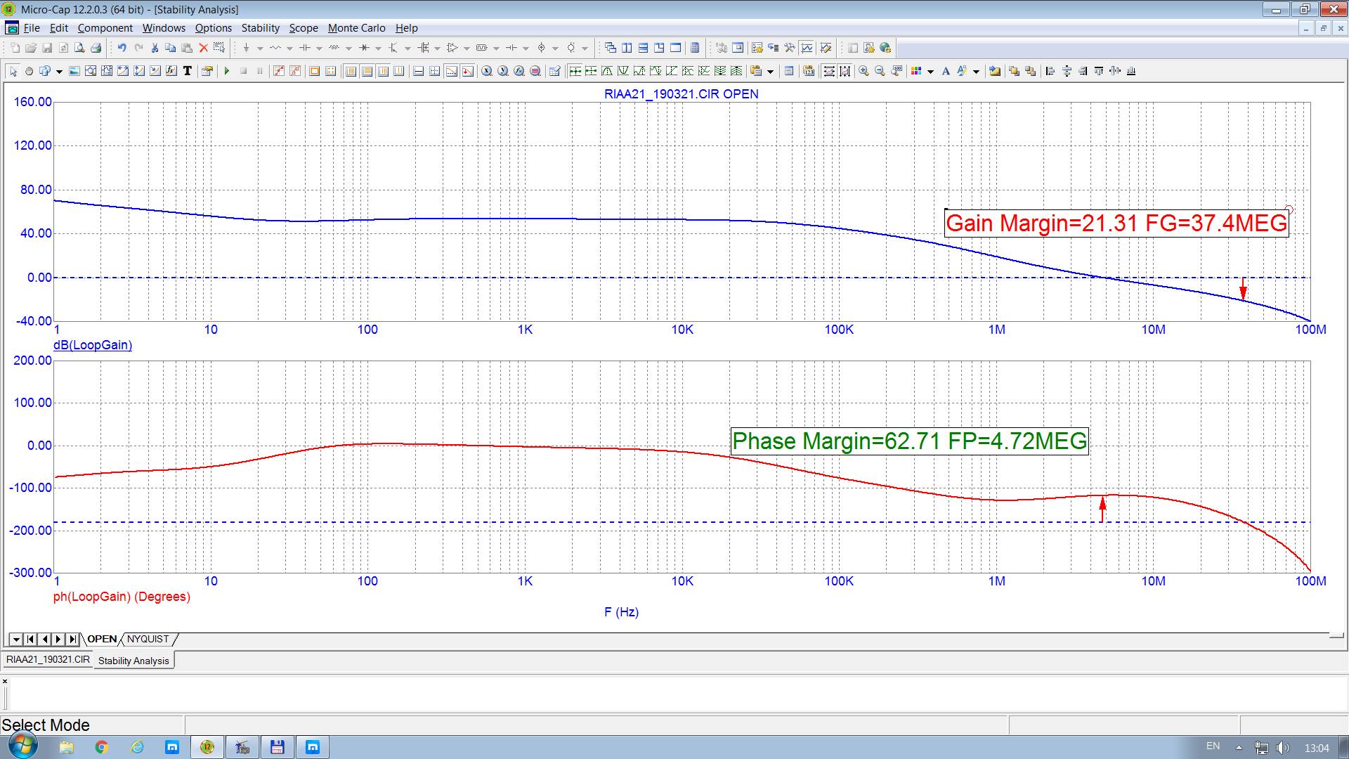1349x759 pixels.
Task: Zoom out using the minus magnifier icon
Action: tap(881, 71)
